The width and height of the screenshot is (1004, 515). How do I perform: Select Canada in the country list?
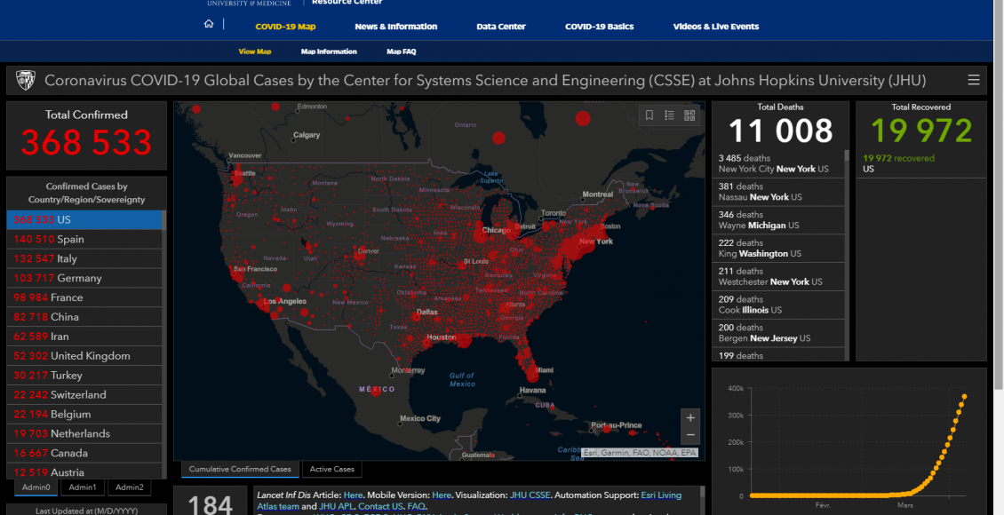pyautogui.click(x=84, y=453)
